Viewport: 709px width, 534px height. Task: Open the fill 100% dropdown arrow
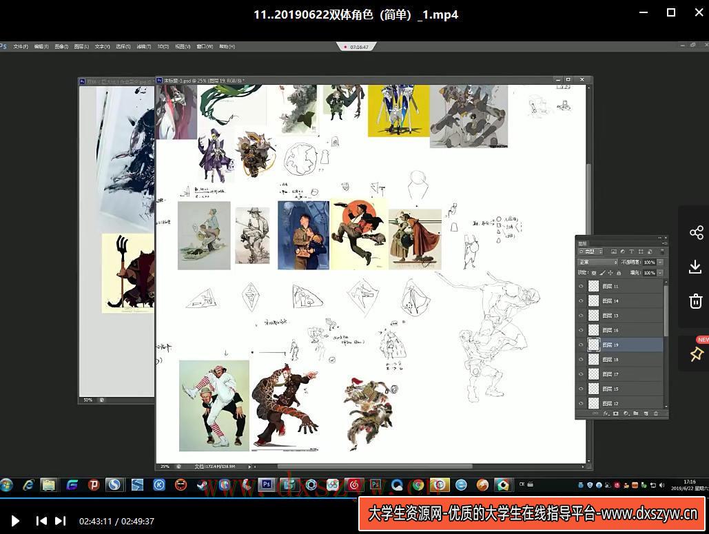[660, 273]
